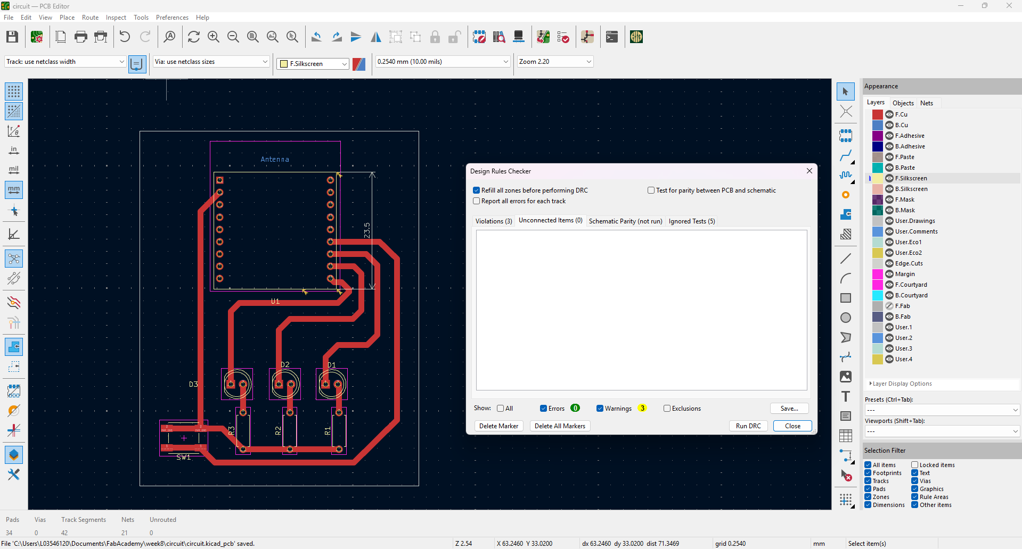
Task: Open the Inspect menu
Action: (116, 18)
